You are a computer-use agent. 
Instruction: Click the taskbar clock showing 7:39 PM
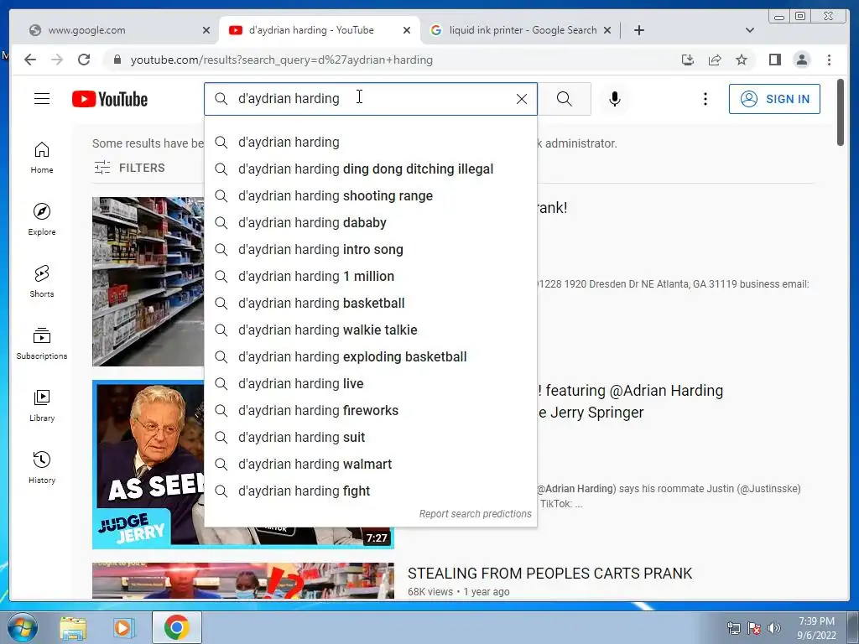coord(816,628)
